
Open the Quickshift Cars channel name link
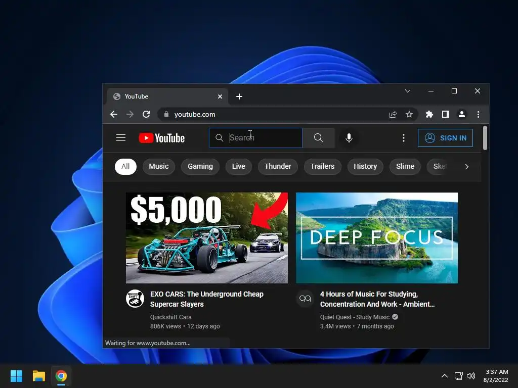171,317
